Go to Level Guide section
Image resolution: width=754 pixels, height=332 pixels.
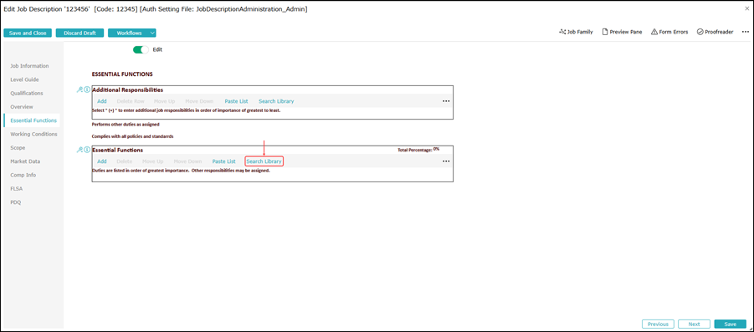(x=24, y=79)
